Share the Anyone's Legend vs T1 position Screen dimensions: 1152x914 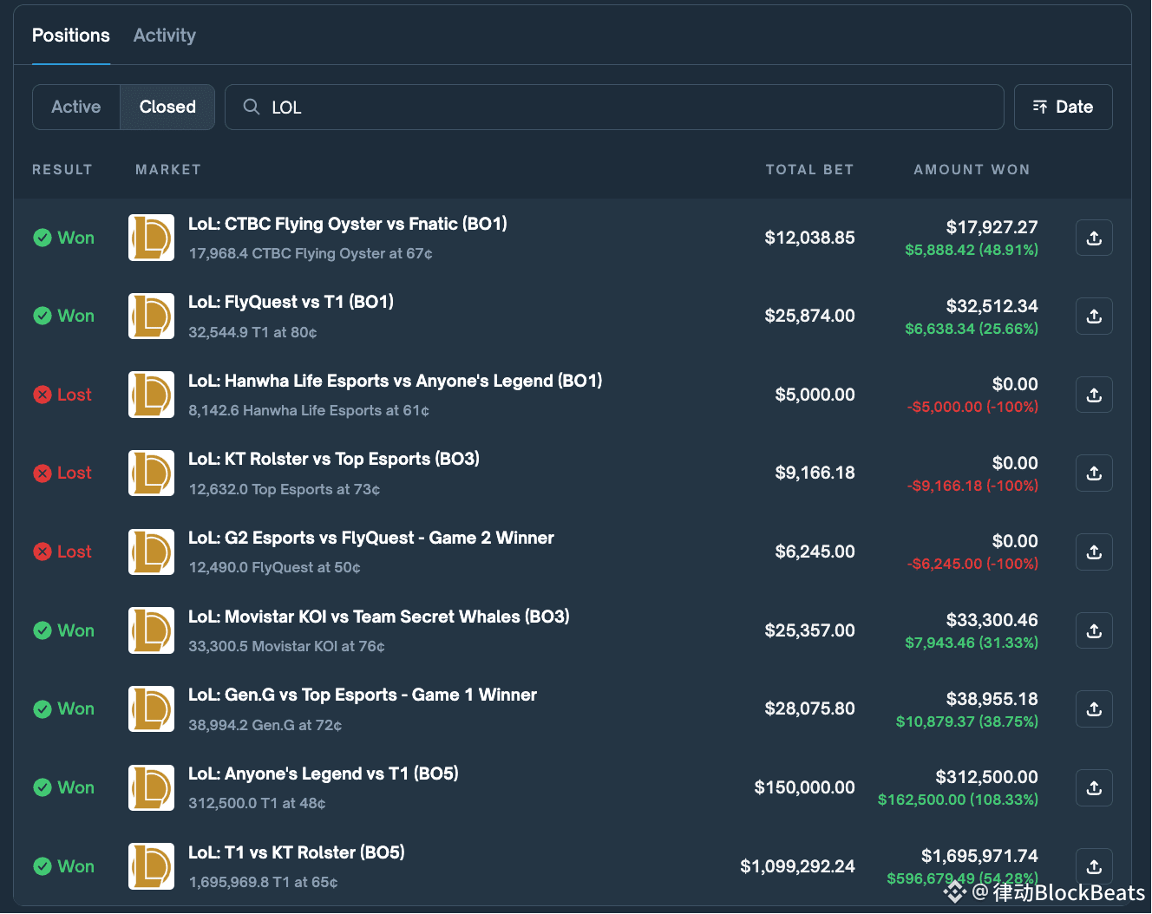click(1094, 787)
